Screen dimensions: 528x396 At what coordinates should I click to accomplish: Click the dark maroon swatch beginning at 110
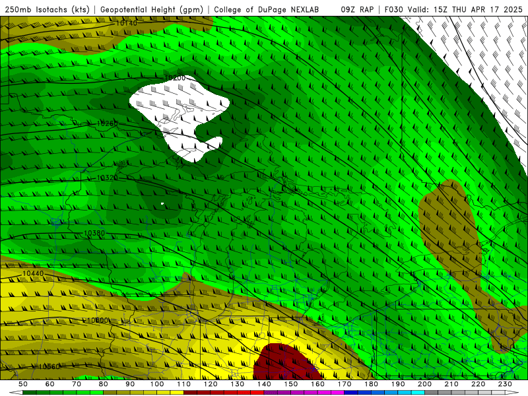pyautogui.click(x=191, y=393)
